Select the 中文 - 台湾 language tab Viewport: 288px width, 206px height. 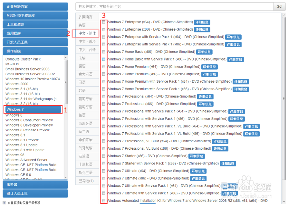(x=87, y=50)
